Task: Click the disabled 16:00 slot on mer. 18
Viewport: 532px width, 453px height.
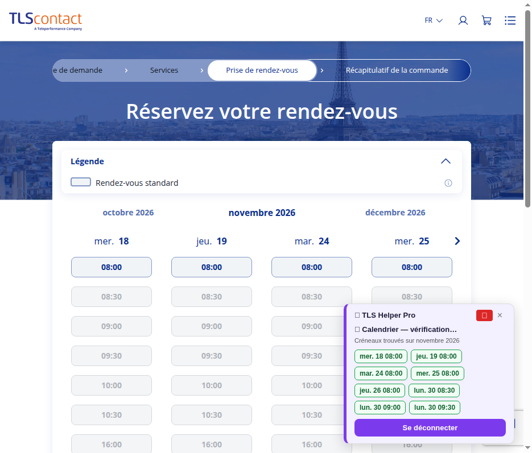Action: coord(112,444)
